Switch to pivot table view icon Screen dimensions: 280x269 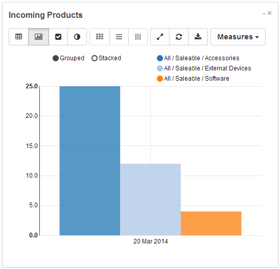(x=18, y=37)
